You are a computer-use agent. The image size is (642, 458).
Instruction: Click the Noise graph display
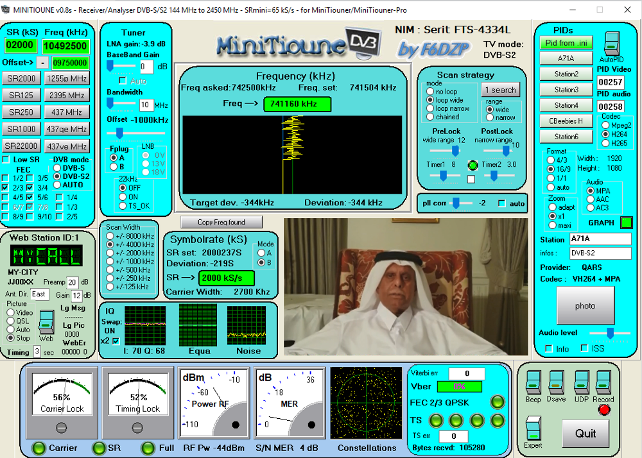[247, 325]
